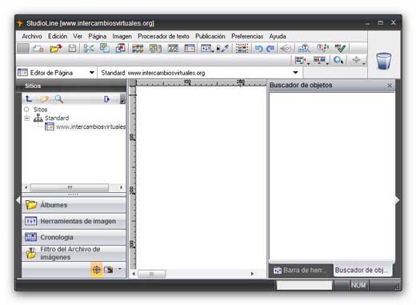Select the Sitios radio button
The height and width of the screenshot is (305, 416).
pyautogui.click(x=26, y=109)
